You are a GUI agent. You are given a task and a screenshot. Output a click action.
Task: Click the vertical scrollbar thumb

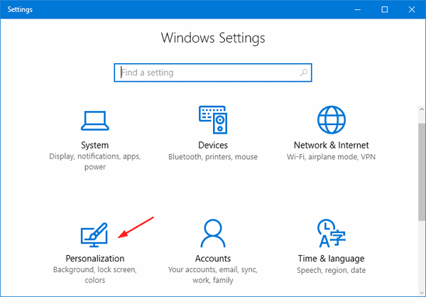coord(422,172)
